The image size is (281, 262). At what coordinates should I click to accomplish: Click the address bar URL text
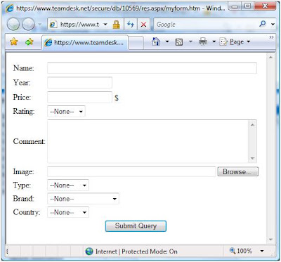(79, 25)
